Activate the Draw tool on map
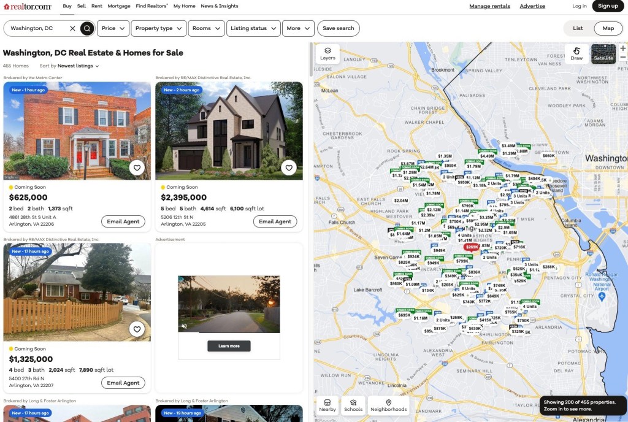 coord(576,54)
